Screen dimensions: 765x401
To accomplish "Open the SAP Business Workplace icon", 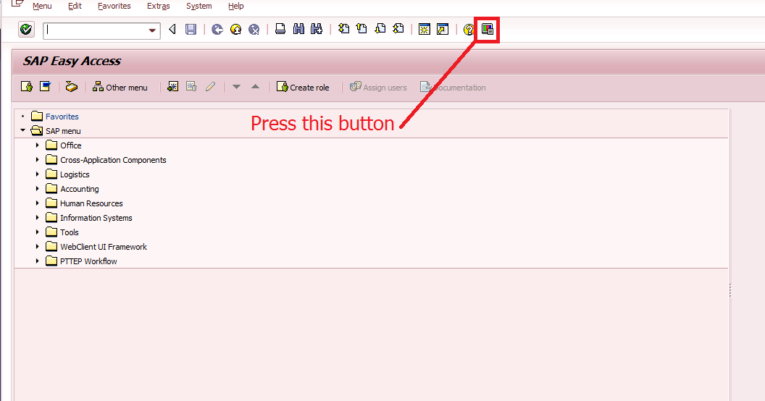I will (71, 87).
